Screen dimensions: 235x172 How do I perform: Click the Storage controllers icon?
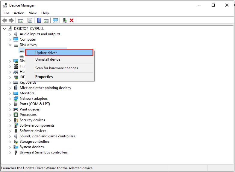pos(16,142)
